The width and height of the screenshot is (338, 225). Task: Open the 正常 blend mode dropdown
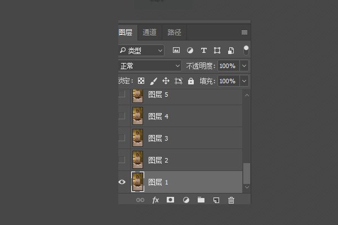(x=150, y=66)
